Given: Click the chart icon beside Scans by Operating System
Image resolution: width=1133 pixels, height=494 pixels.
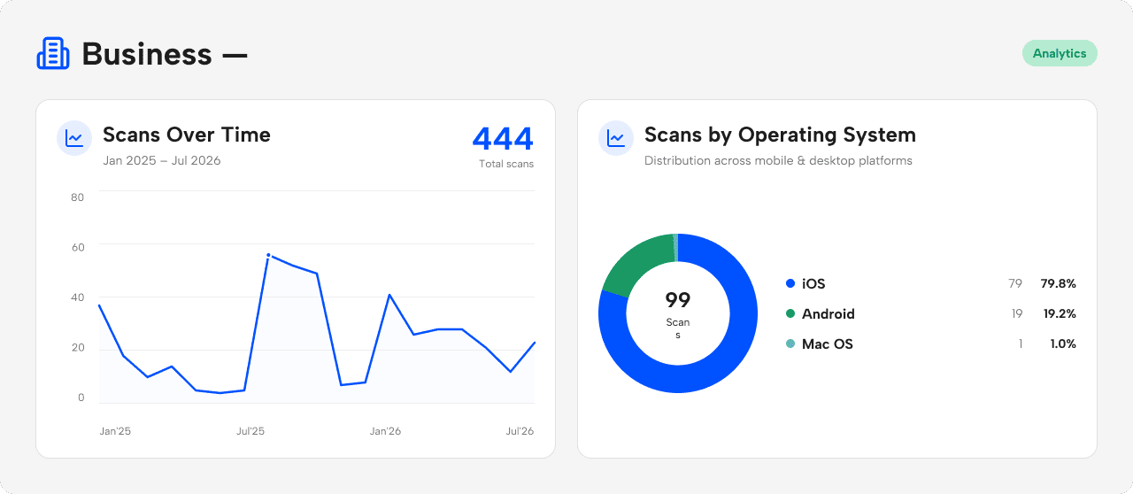Looking at the screenshot, I should [616, 138].
